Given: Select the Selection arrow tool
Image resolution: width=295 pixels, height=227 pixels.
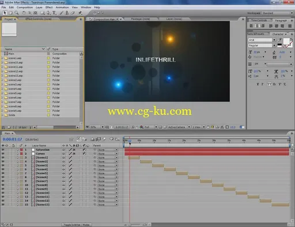Looking at the screenshot, I should [x=5, y=13].
